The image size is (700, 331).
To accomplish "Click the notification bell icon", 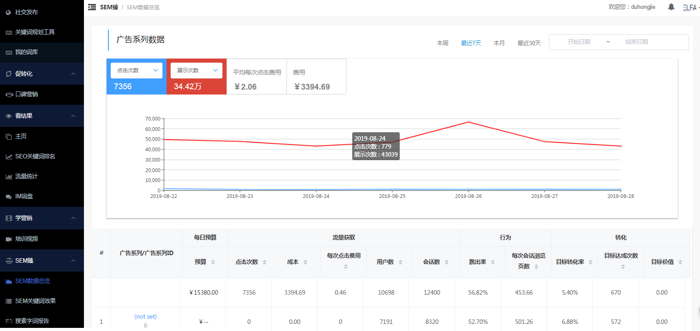I will (x=671, y=7).
